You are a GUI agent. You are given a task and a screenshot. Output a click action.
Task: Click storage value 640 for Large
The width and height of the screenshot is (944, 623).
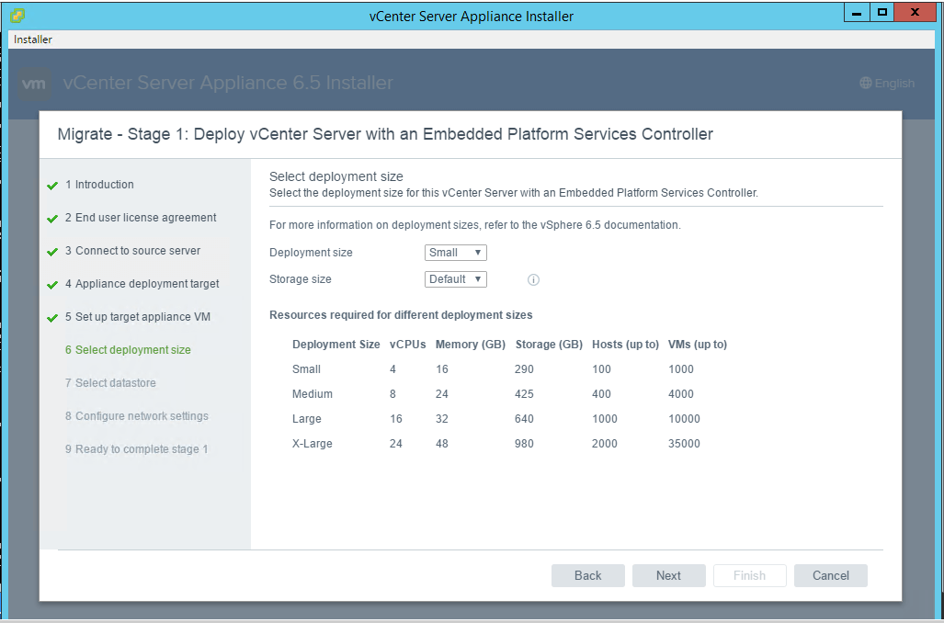tap(524, 418)
